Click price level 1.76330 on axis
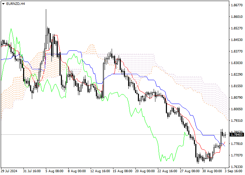Image resolution: width=245 pixels, height=175 pixels. tap(237, 167)
